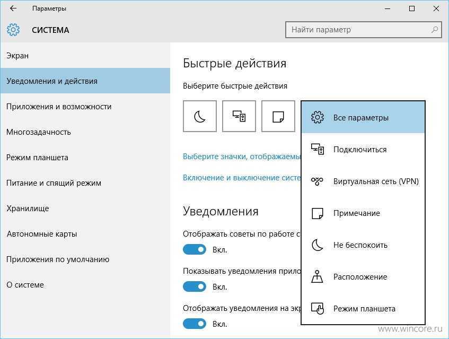
Task: Turn off Windows tips toggle
Action: point(195,249)
